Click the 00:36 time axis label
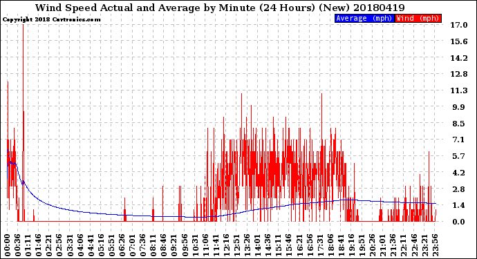This screenshot has width=477, height=259. [18, 245]
